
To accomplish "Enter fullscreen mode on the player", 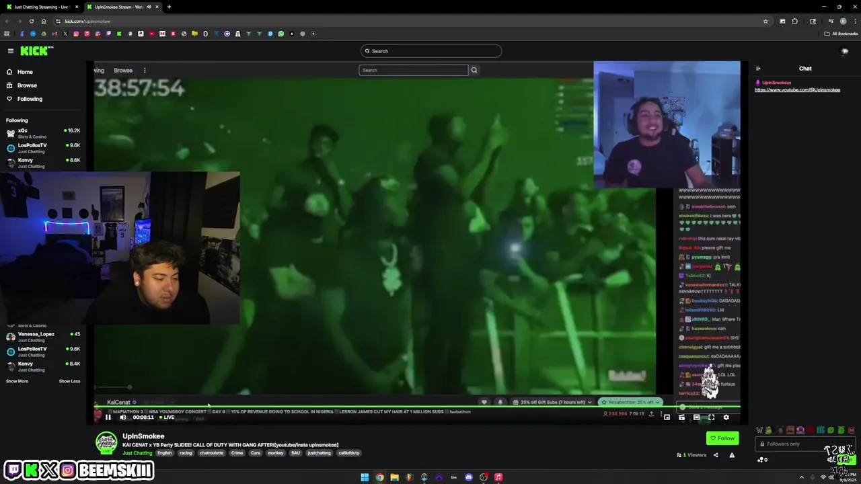I will 711,417.
